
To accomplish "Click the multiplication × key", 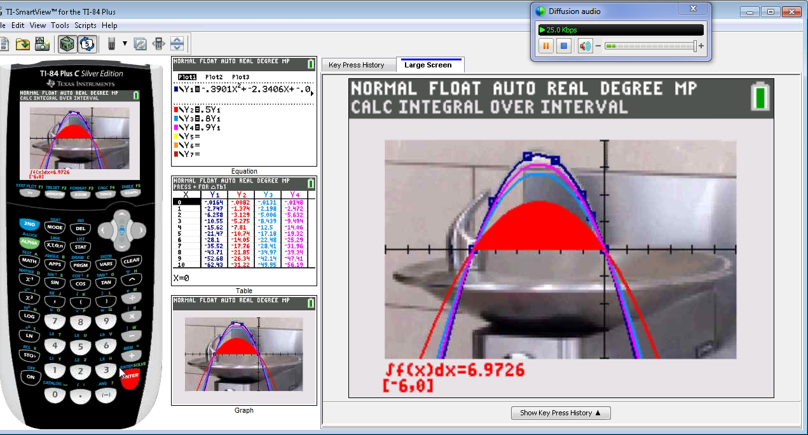I will (132, 315).
